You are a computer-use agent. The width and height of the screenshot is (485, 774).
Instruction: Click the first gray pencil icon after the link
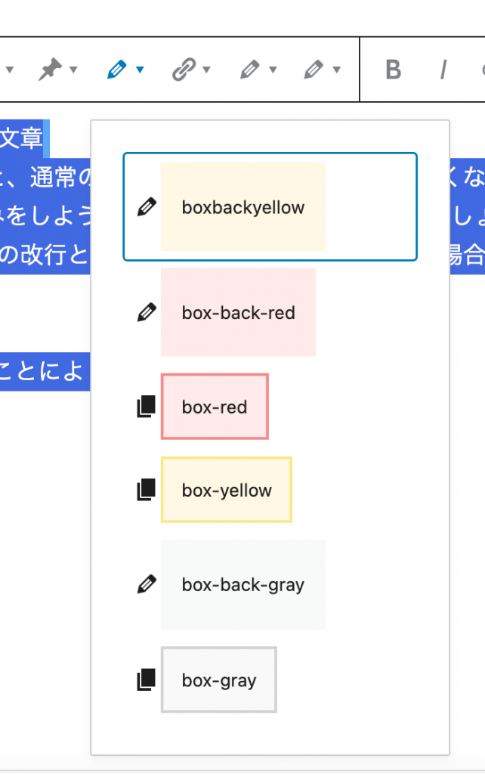point(249,70)
